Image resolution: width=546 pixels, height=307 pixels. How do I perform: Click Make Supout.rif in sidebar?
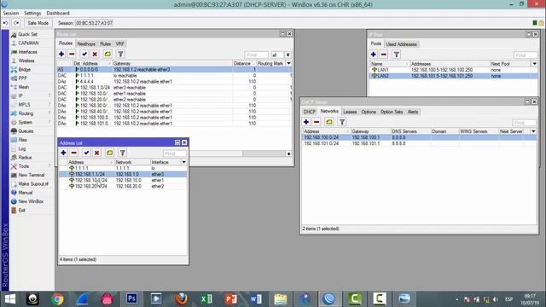coord(33,184)
